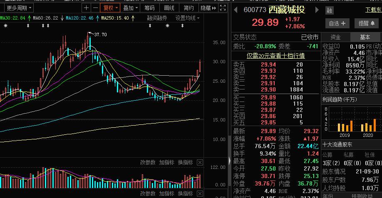Click the 公募 3家(2) holder count
Image resolution: width=382 pixels, height=198 pixels.
pyautogui.click(x=331, y=163)
